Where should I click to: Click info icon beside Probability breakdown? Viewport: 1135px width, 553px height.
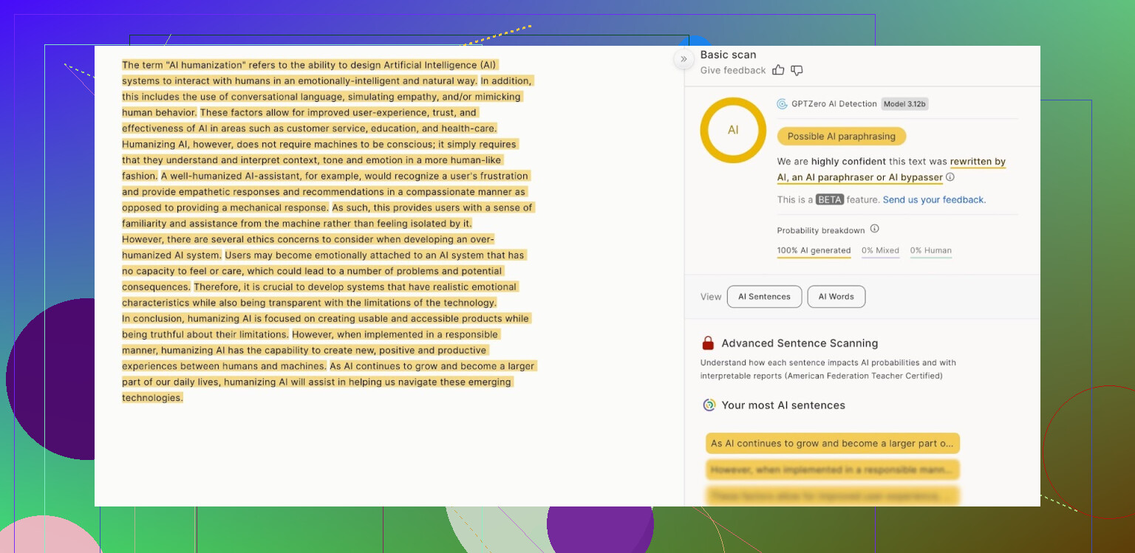click(874, 229)
